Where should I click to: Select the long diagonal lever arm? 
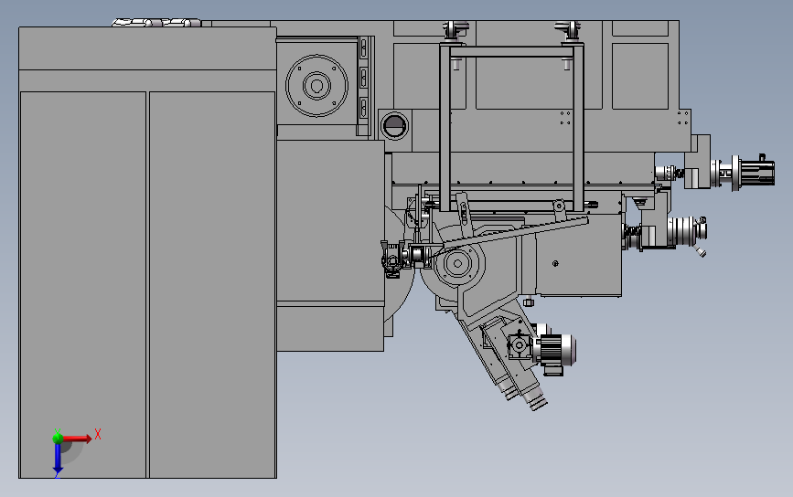[515, 233]
